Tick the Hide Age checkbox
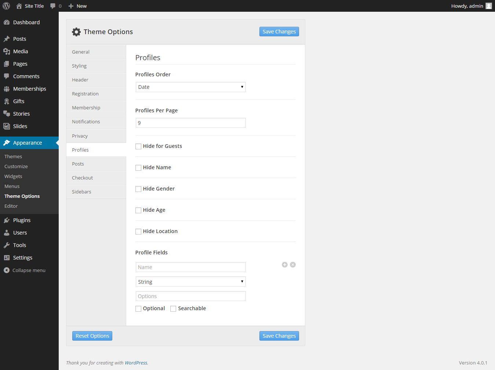 (x=138, y=210)
